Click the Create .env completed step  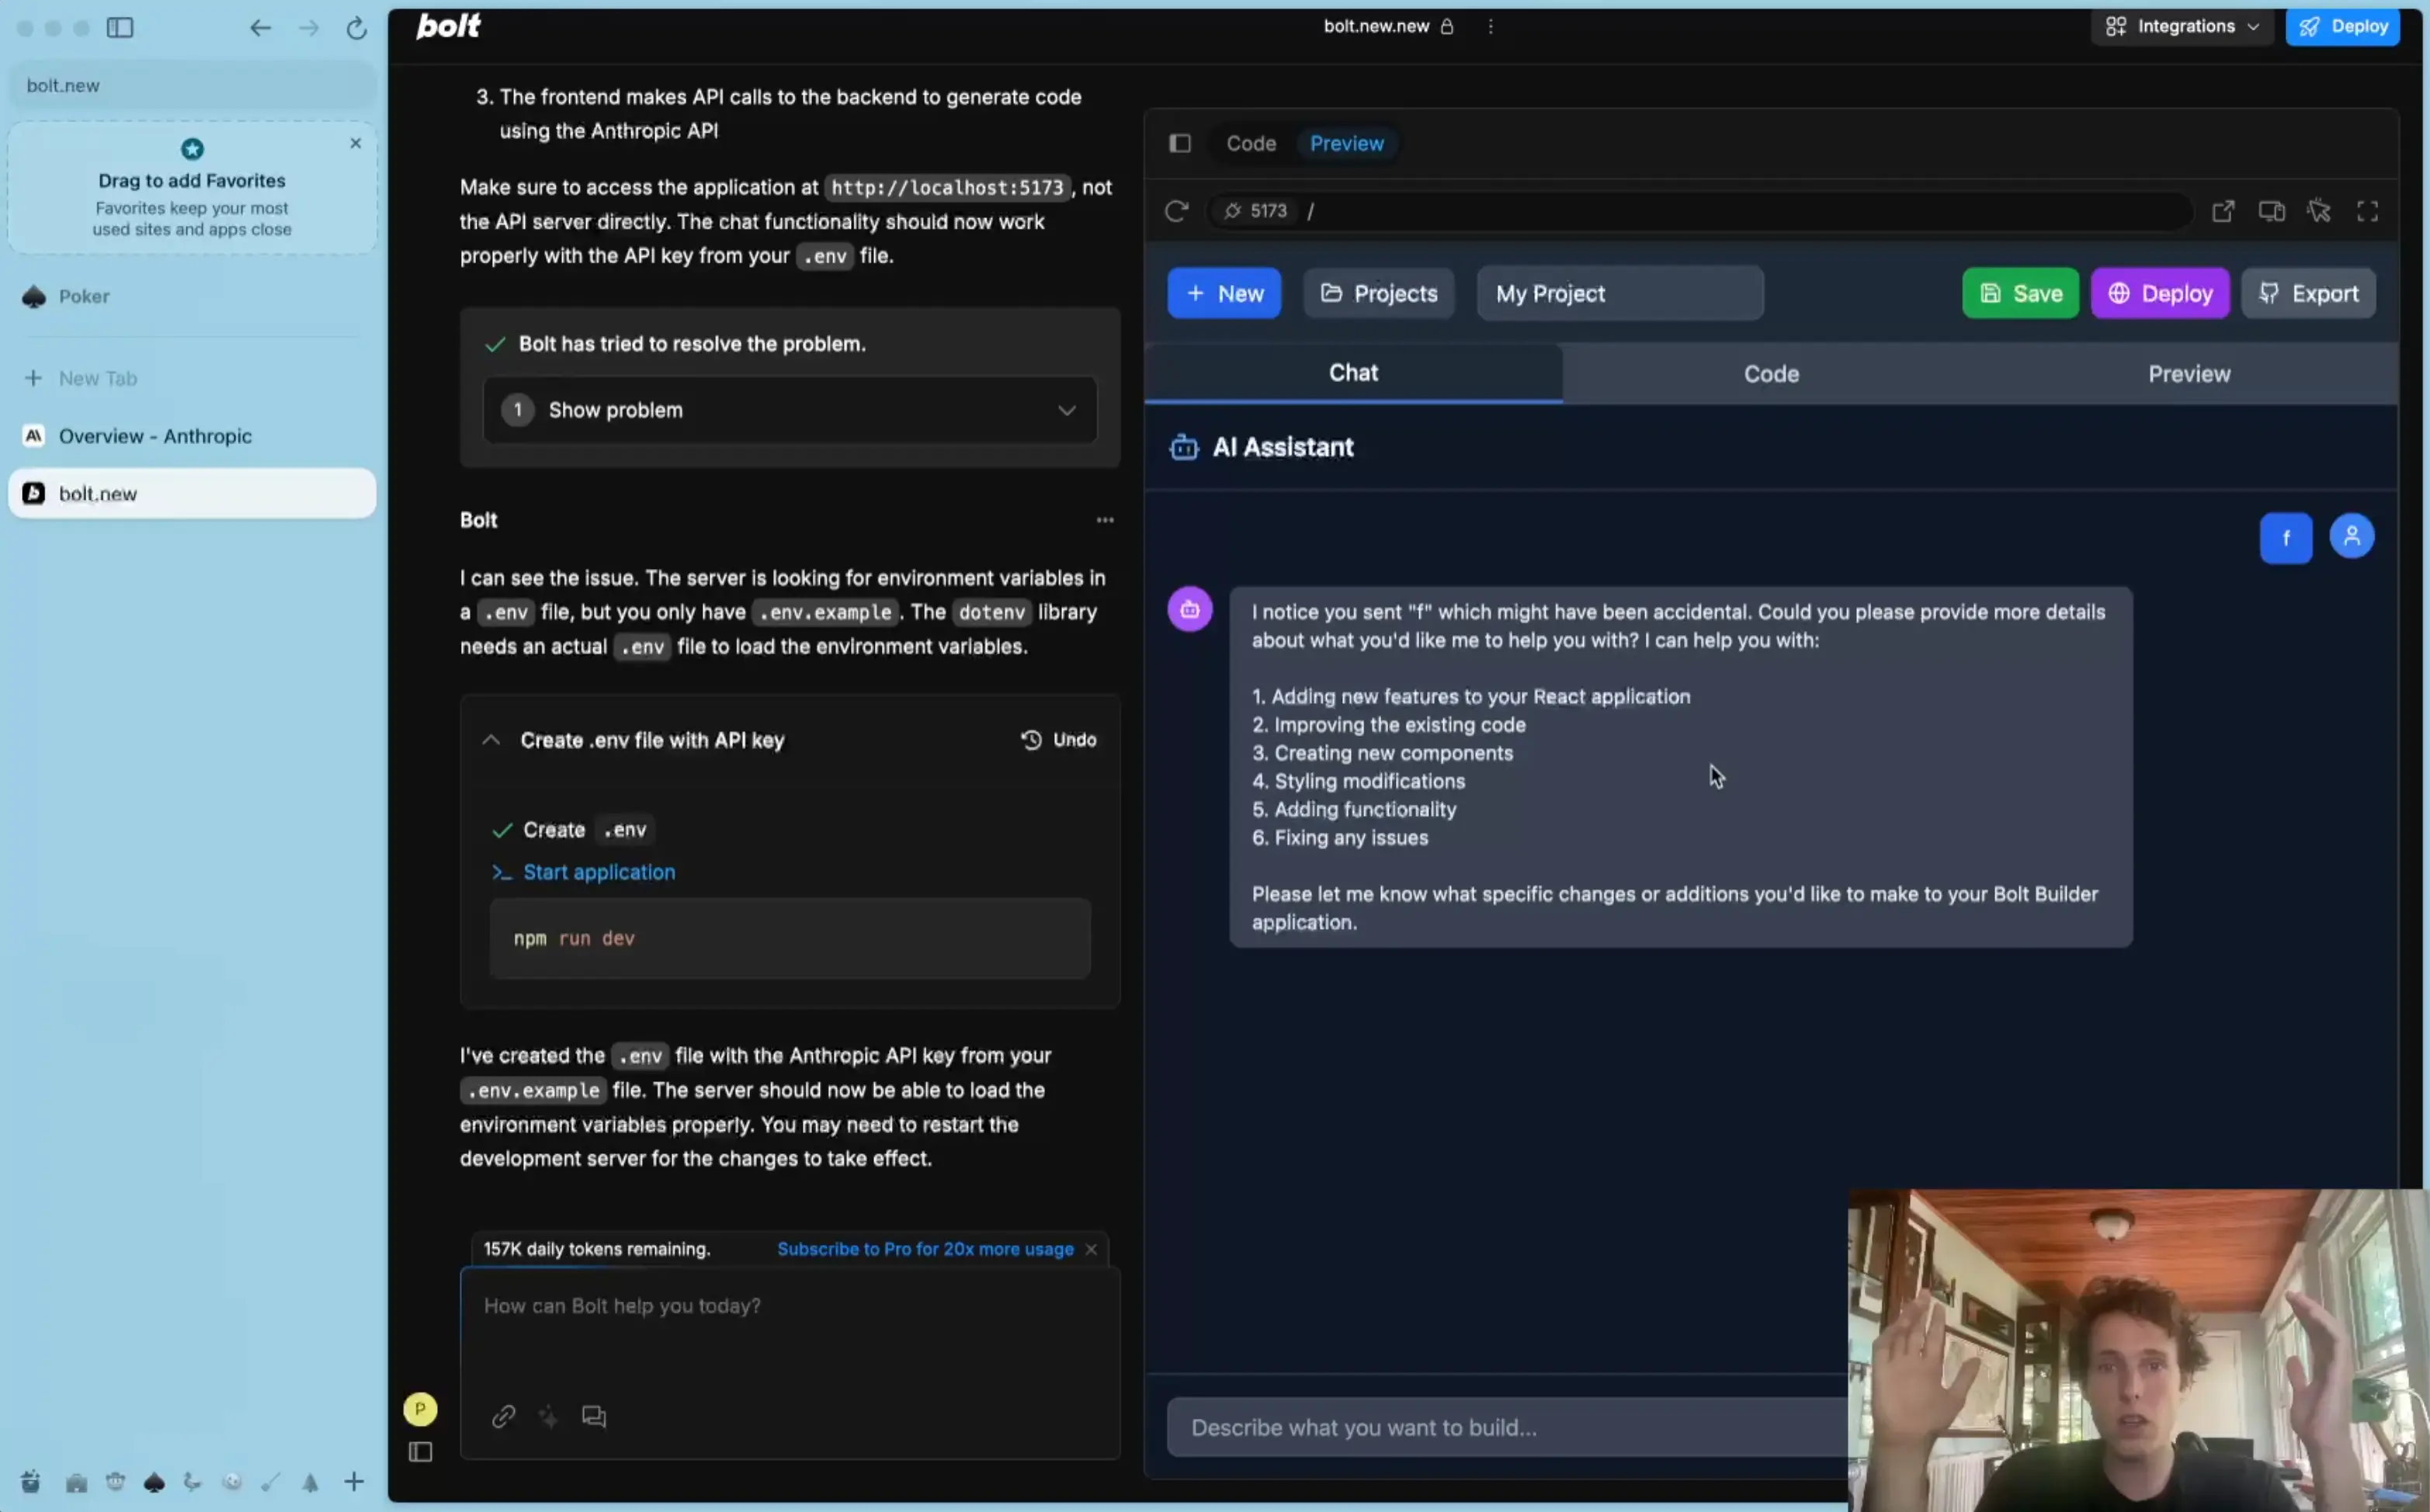pyautogui.click(x=573, y=830)
